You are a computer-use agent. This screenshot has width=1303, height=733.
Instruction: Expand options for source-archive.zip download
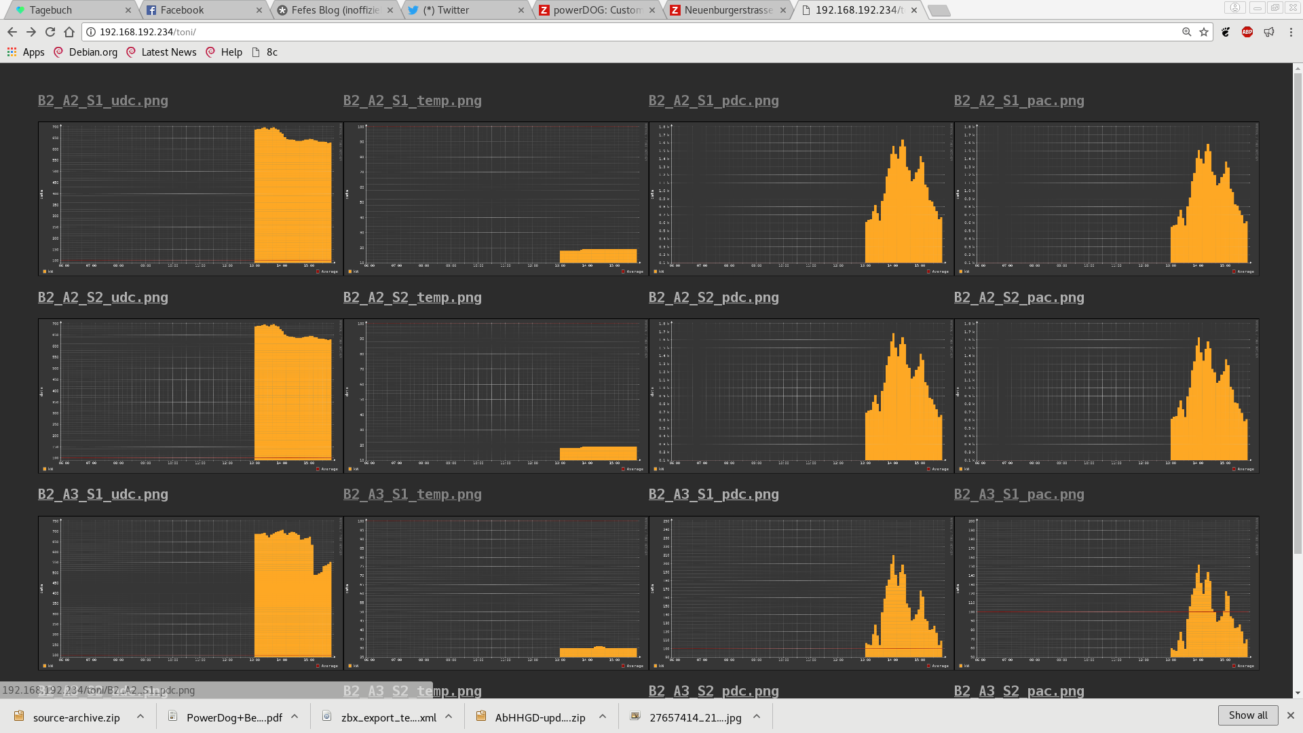(x=140, y=717)
